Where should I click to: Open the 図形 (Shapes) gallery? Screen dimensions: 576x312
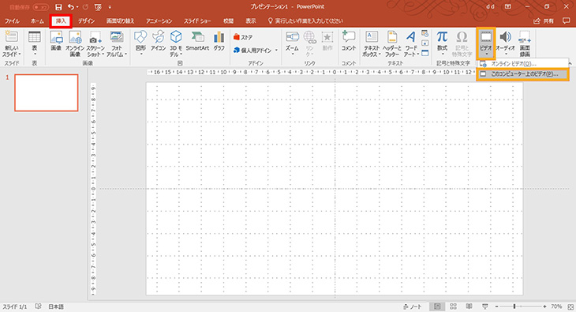pyautogui.click(x=140, y=43)
